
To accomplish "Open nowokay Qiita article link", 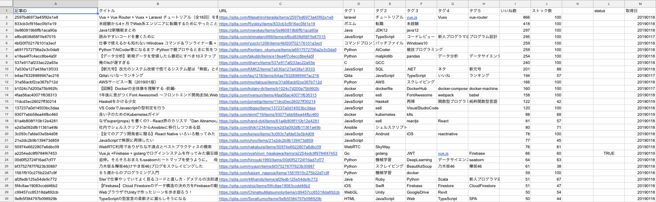I will click(x=269, y=30).
